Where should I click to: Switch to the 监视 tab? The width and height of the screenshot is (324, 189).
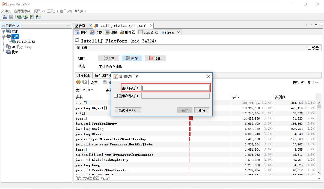(96, 33)
